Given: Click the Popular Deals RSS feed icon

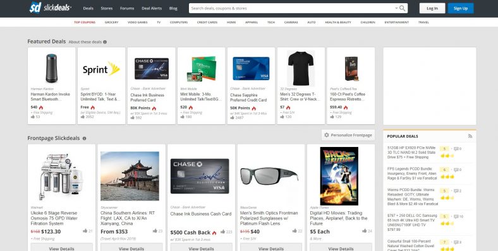Looking at the screenshot, I should tap(470, 136).
